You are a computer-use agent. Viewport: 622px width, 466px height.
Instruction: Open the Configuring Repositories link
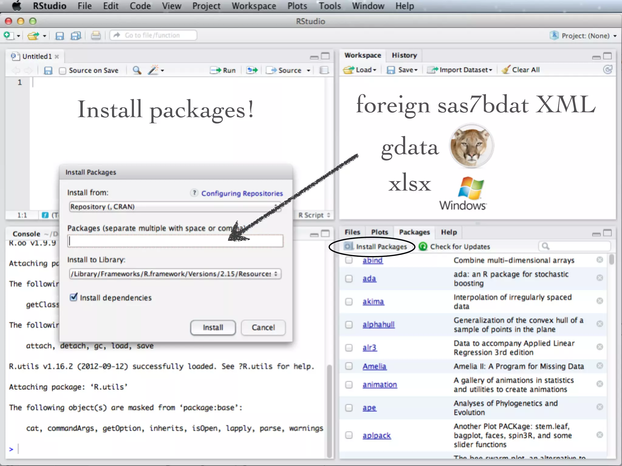point(242,193)
